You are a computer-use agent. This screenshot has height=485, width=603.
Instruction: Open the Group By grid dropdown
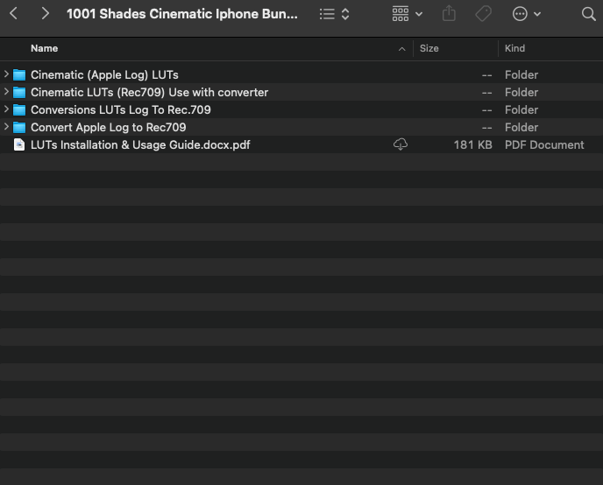(x=408, y=14)
